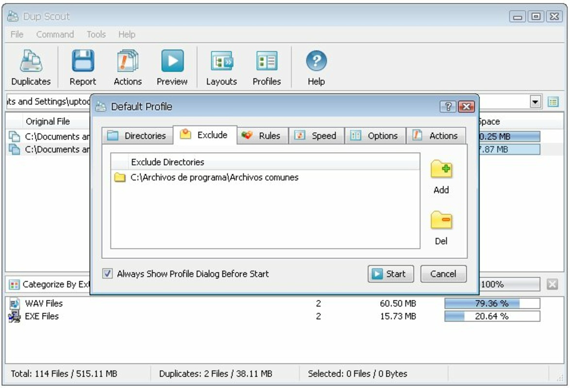Click the Dup Scout title bar app icon
Viewport: 570px width, 388px height.
[x=13, y=16]
